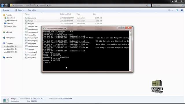The height and width of the screenshot is (104, 185).
Task: Select the mongod application icon
Action: pyautogui.click(x=26, y=24)
